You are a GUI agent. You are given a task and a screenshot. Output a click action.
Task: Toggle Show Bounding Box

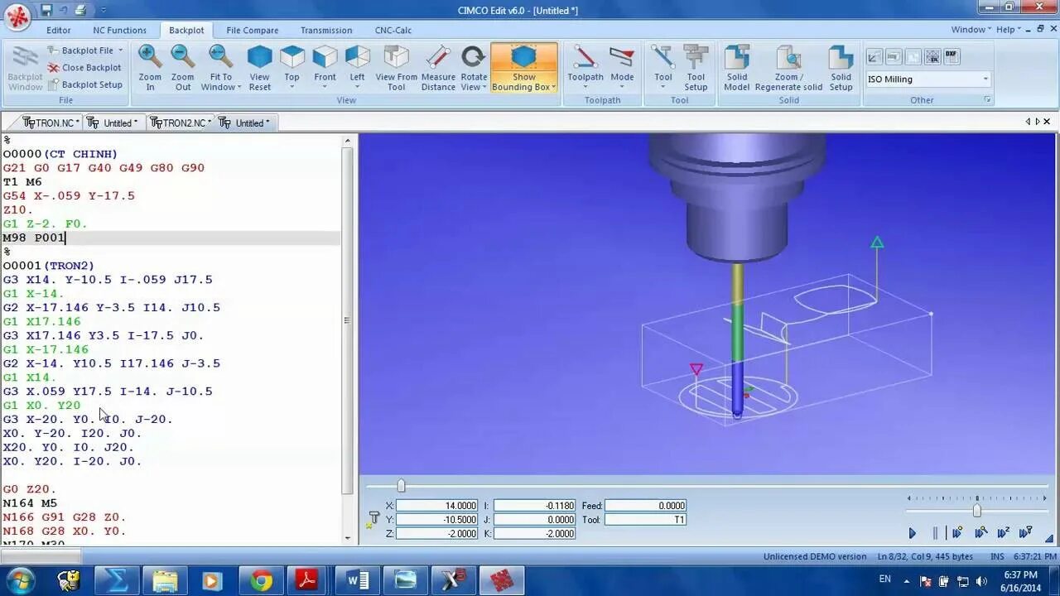pyautogui.click(x=524, y=68)
